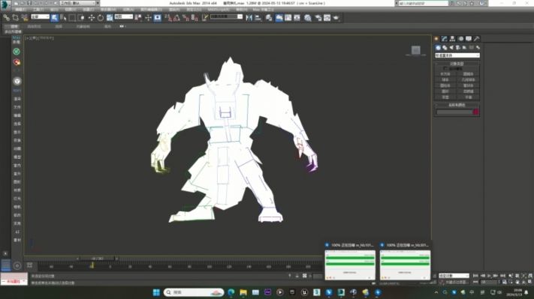Select the Shapes category icon
Viewport: 534px width, 299px height.
445,47
